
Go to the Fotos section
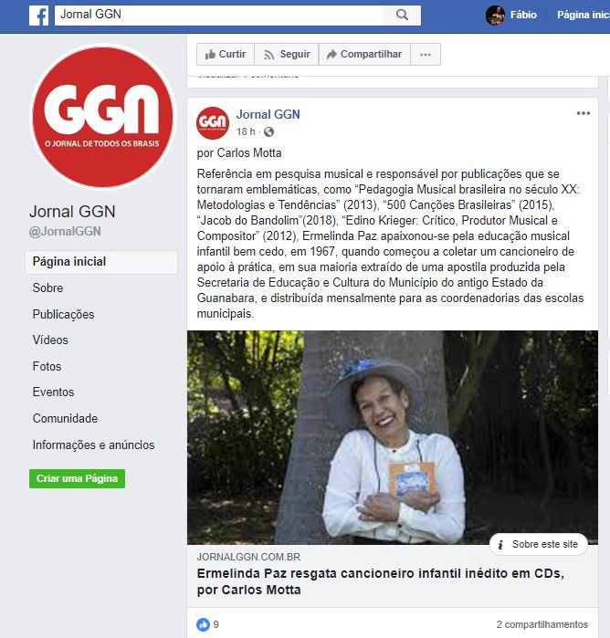tap(47, 366)
